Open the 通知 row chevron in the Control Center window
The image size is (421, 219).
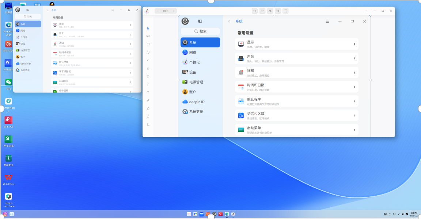(x=130, y=44)
